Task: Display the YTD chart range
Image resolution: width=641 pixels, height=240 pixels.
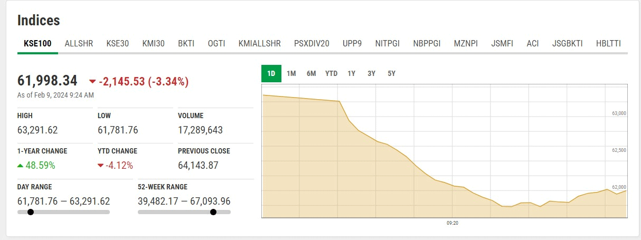Action: click(331, 73)
